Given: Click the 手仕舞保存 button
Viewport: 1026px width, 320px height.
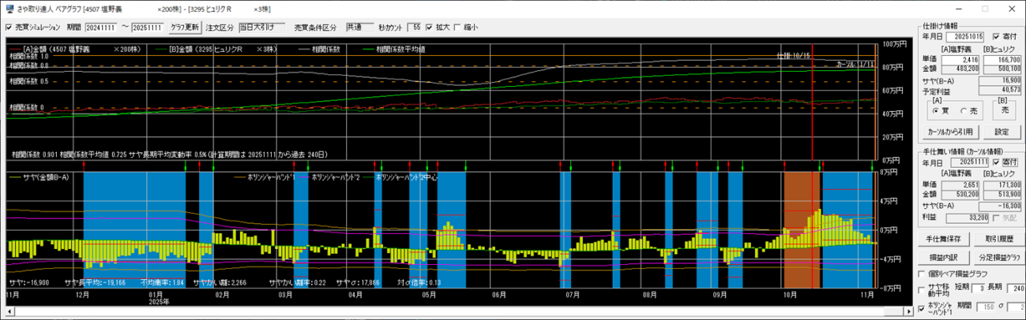Looking at the screenshot, I should pyautogui.click(x=945, y=239).
